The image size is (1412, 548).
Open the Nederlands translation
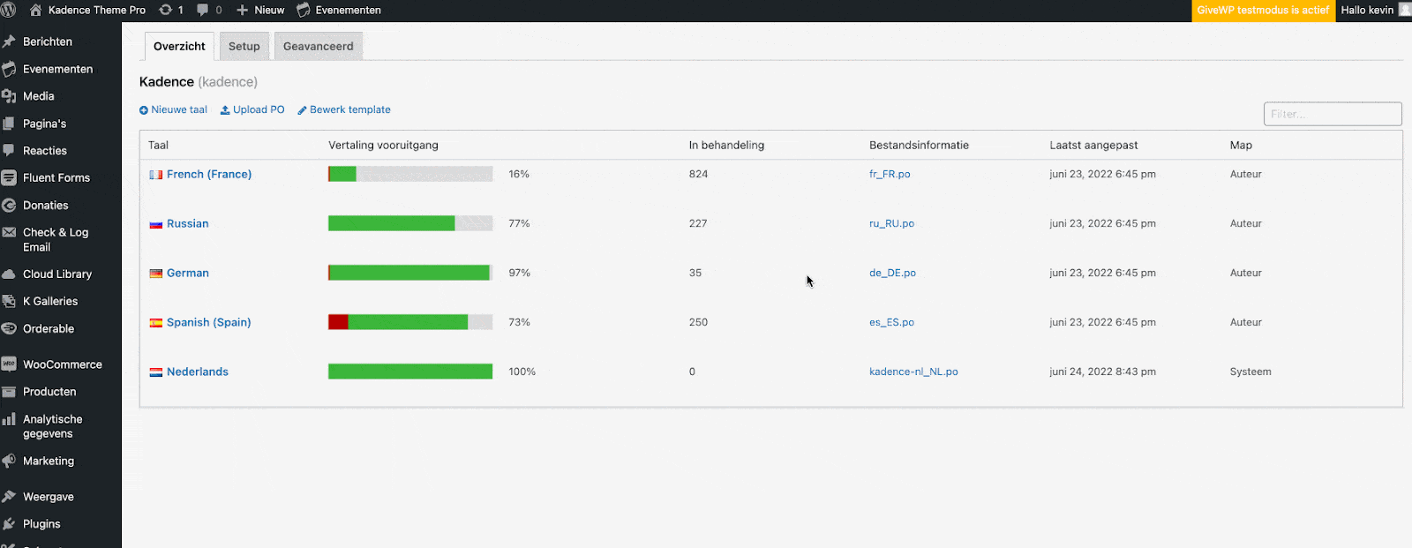[198, 372]
